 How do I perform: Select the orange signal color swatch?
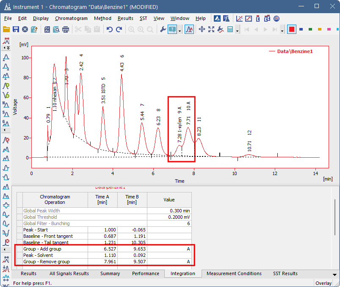point(320,29)
